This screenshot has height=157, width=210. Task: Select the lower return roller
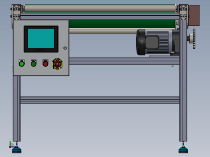[103, 31]
